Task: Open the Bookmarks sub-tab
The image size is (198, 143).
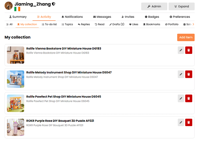Action: [152, 24]
